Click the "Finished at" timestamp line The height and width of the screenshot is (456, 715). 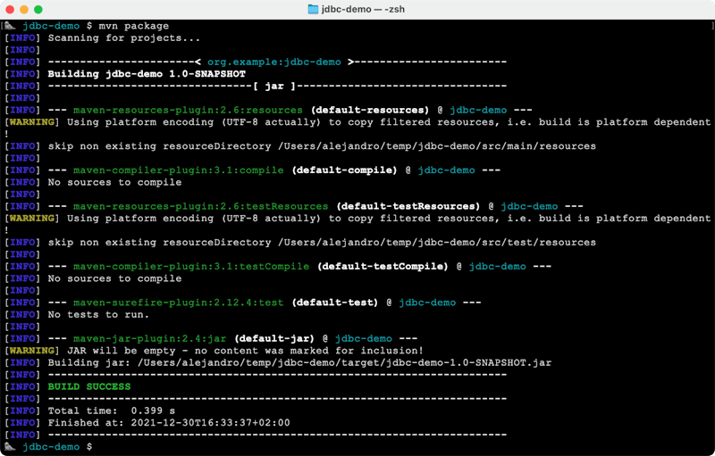pos(168,422)
